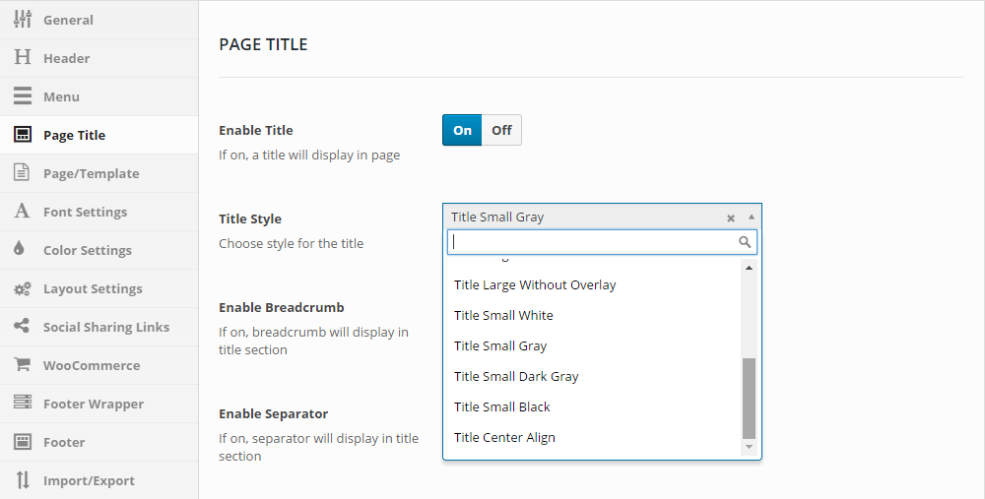985x499 pixels.
Task: Click the WooCommerce cart icon
Action: [x=22, y=365]
